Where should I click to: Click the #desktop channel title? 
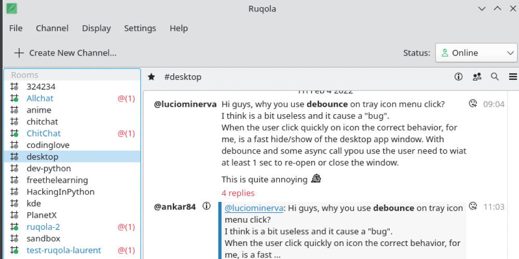183,77
